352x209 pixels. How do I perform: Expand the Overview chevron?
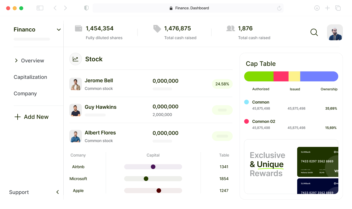(16, 60)
